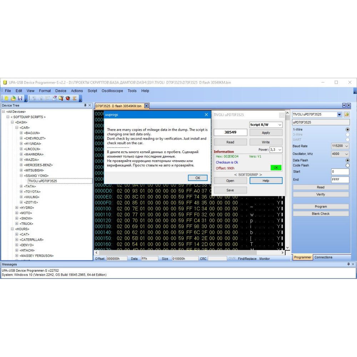The width and height of the screenshot is (357, 357).
Task: Click Monitor in the hex status bar
Action: 264,258
